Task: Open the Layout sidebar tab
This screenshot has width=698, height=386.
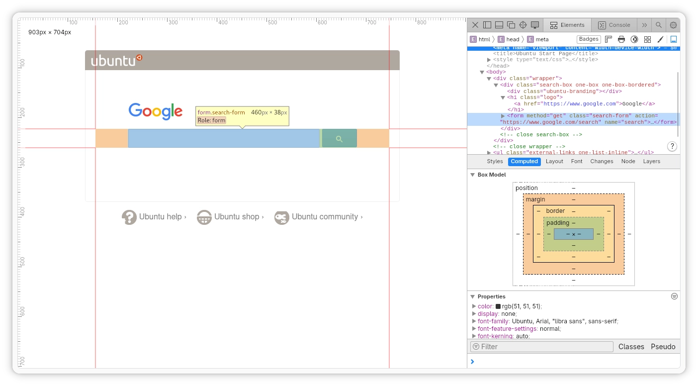Action: (554, 161)
